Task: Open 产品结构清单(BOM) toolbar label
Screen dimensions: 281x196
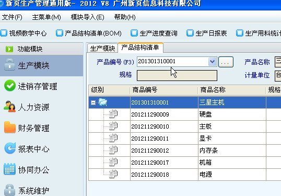Action: 93,33
